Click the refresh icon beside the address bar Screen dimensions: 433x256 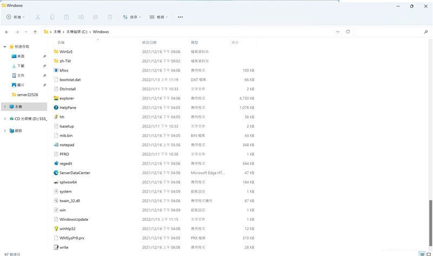(x=347, y=32)
